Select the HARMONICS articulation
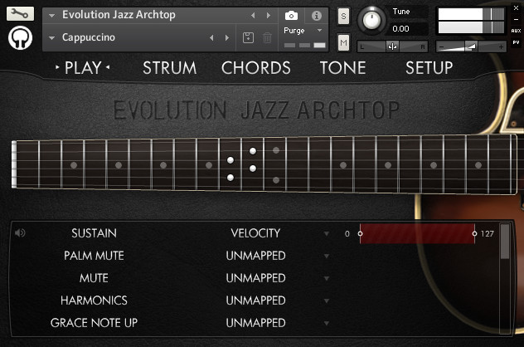This screenshot has width=524, height=347. 95,301
